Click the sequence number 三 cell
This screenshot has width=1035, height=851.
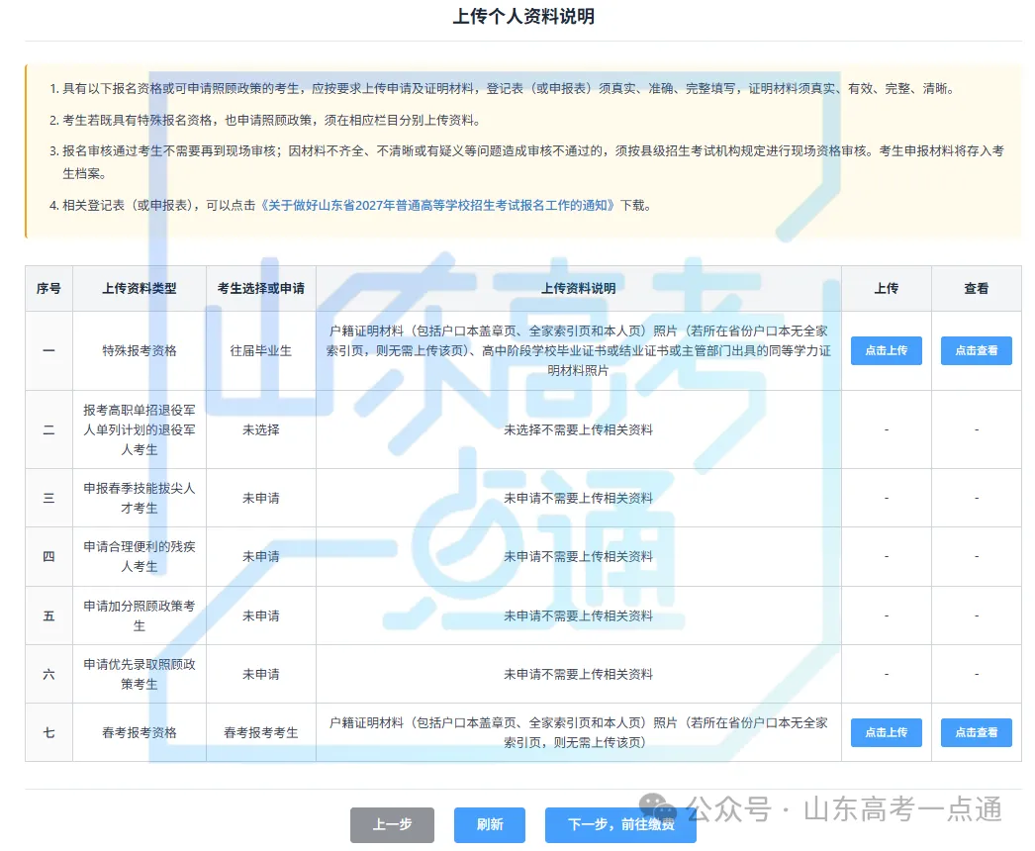pyautogui.click(x=48, y=499)
